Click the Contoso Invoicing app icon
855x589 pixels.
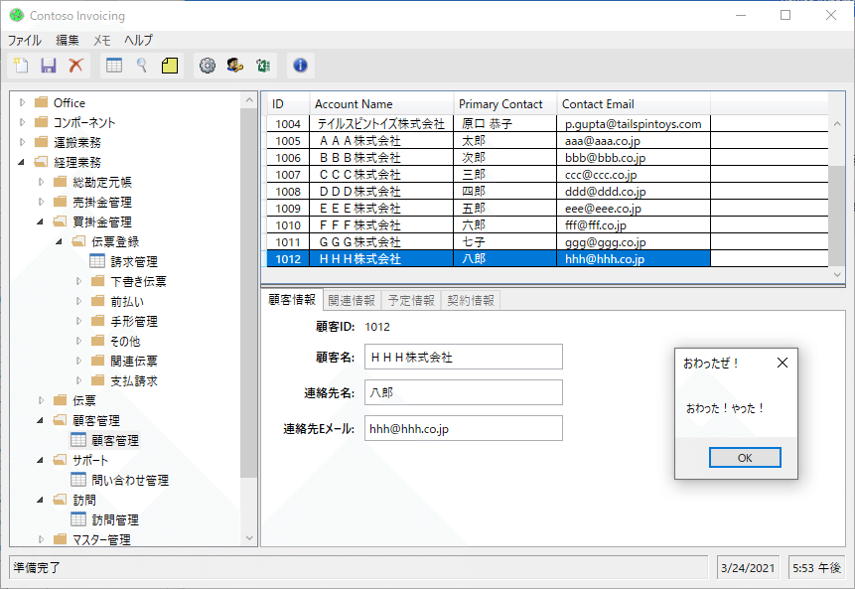click(17, 15)
